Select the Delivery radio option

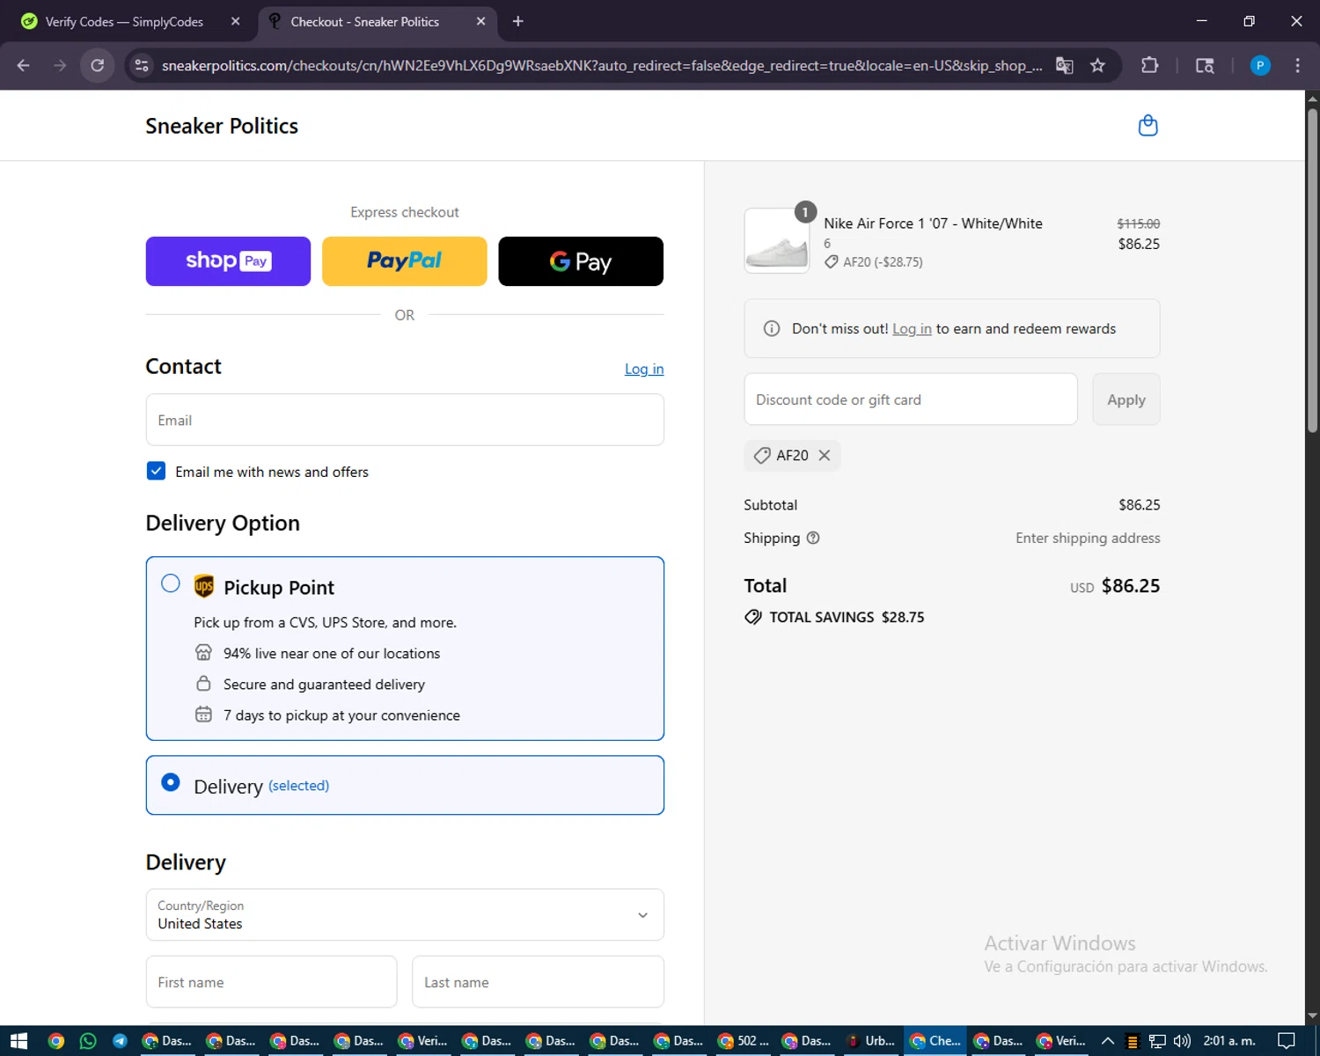click(171, 782)
